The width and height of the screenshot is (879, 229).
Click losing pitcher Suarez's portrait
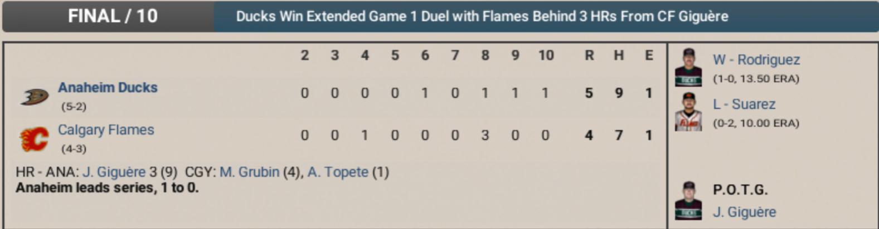(x=688, y=112)
